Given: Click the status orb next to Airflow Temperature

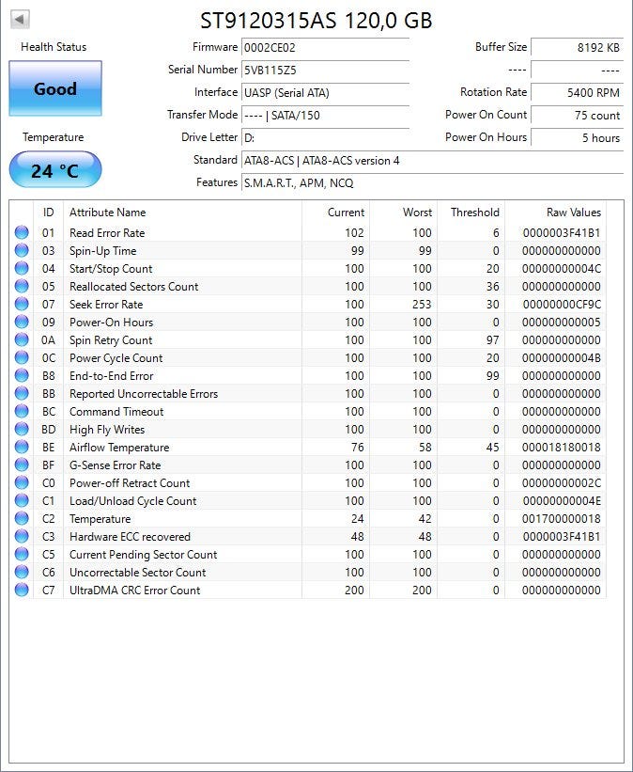Looking at the screenshot, I should (x=22, y=448).
